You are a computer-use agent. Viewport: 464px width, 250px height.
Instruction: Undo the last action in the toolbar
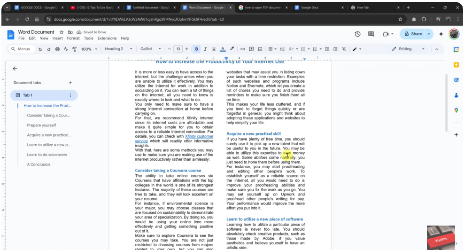click(40, 49)
